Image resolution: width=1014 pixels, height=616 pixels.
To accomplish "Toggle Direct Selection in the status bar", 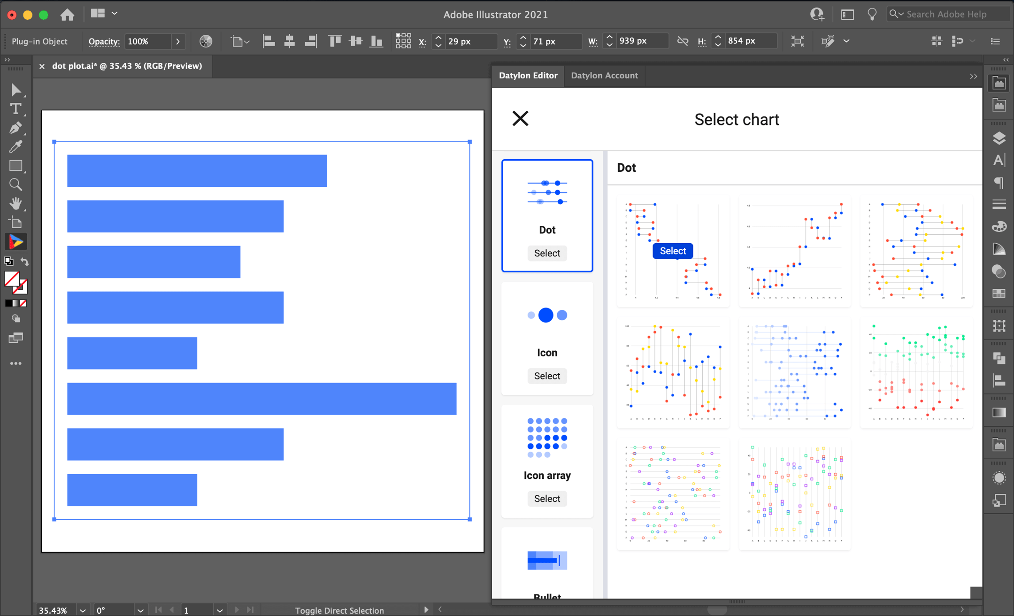I will (x=339, y=610).
